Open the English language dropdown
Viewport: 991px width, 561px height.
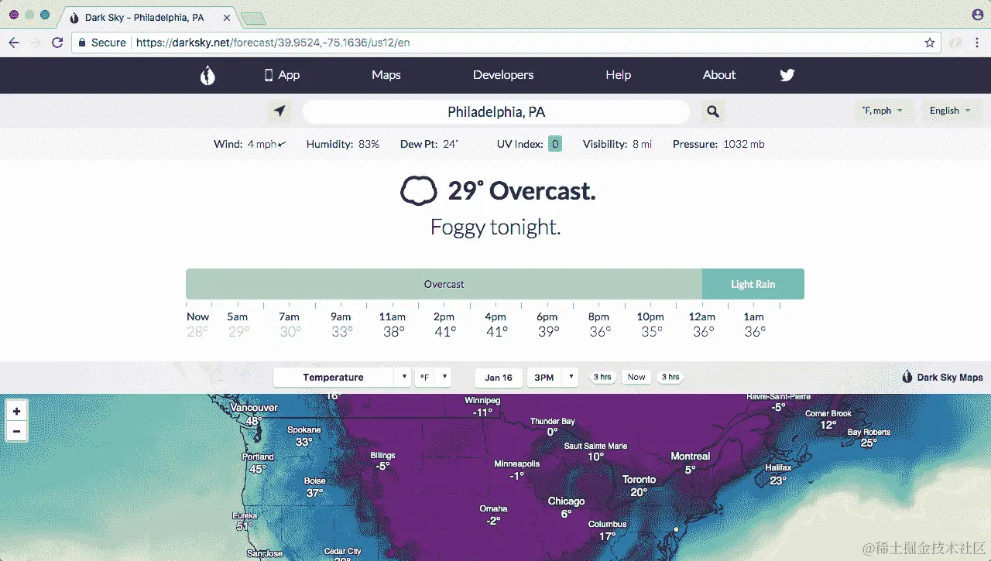pos(950,111)
